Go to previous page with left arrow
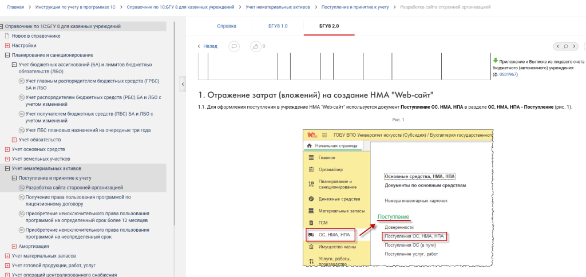The width and height of the screenshot is (586, 277). (x=557, y=46)
